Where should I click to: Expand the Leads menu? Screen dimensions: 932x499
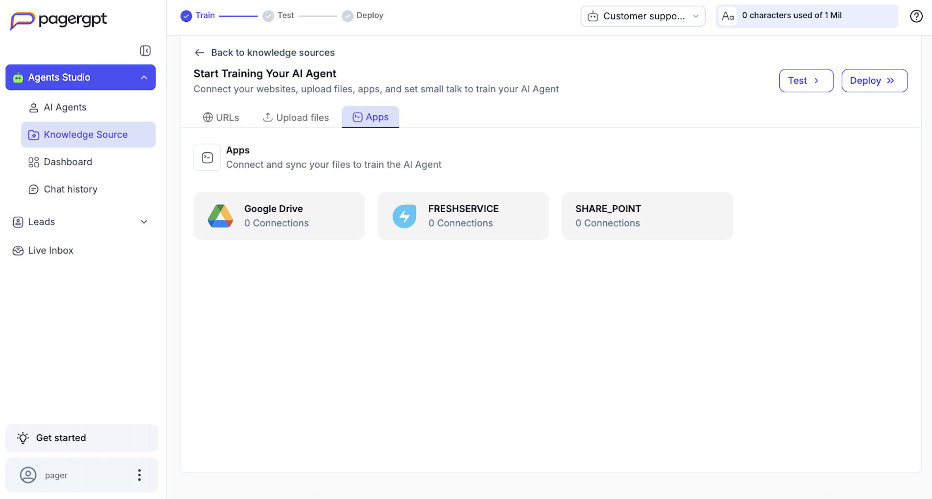[144, 222]
